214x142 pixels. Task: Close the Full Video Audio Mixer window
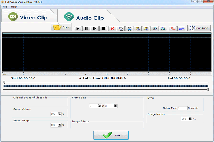pos(208,1)
